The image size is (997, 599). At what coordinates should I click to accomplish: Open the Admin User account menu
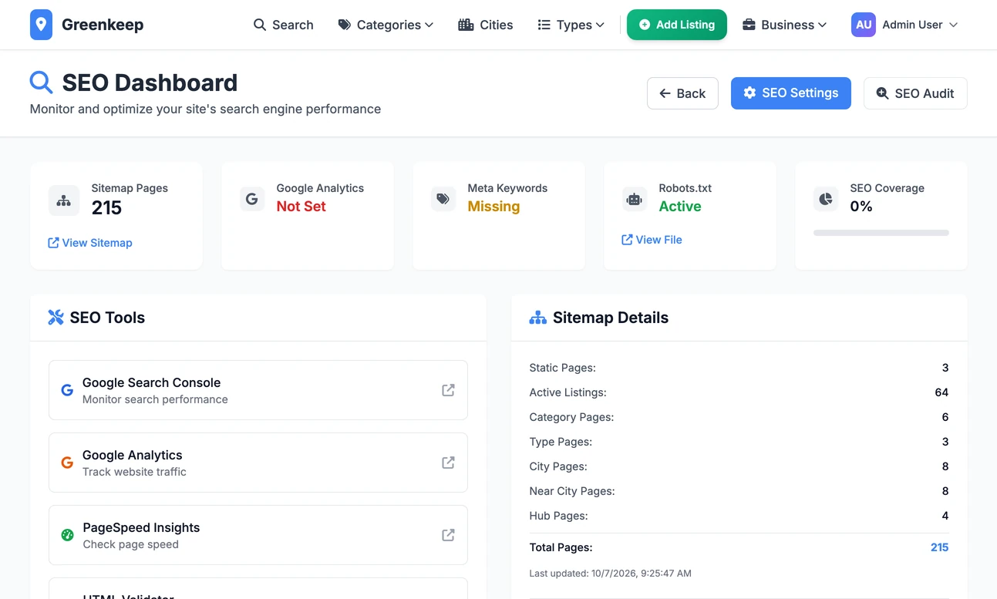coord(904,25)
